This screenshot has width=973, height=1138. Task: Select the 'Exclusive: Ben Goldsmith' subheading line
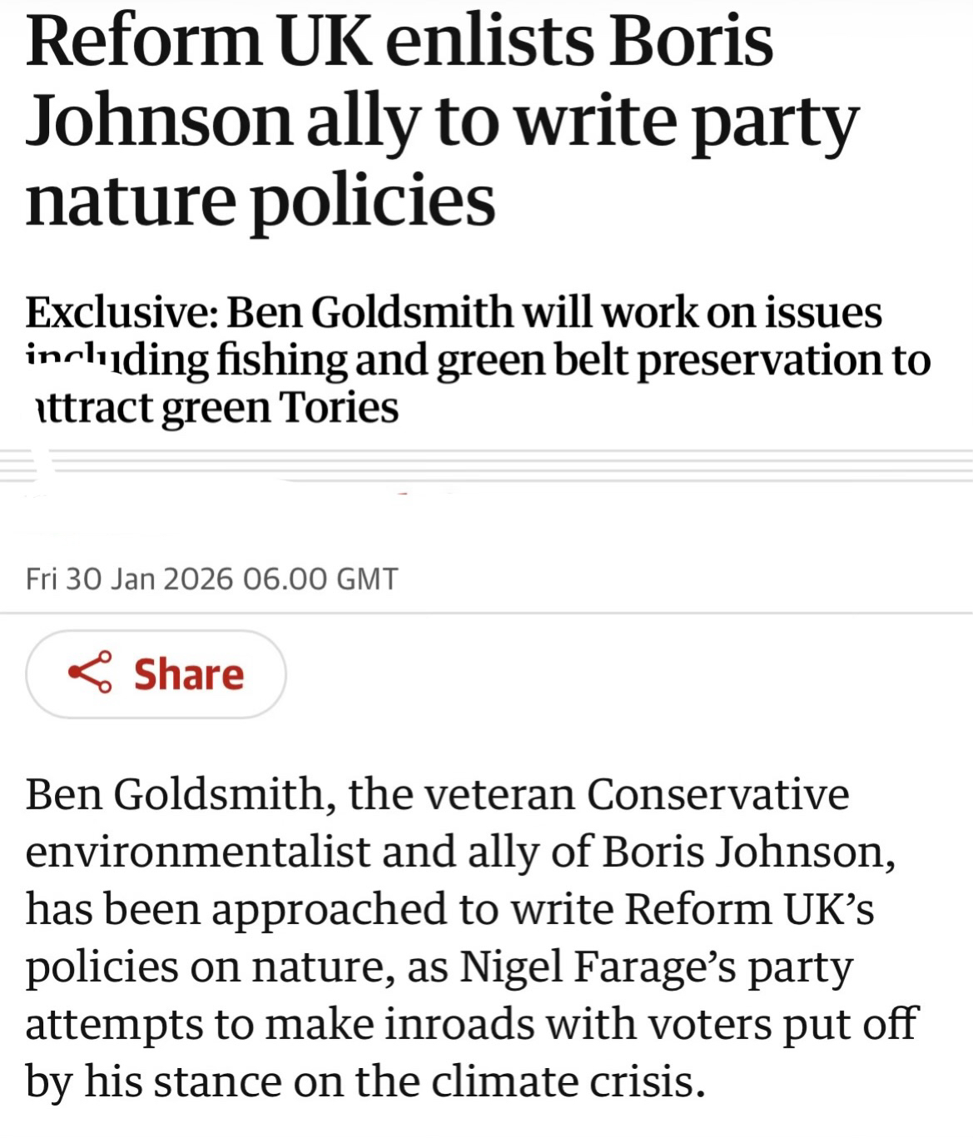453,313
